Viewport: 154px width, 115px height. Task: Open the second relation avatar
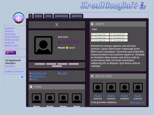pyautogui.click(x=111, y=88)
